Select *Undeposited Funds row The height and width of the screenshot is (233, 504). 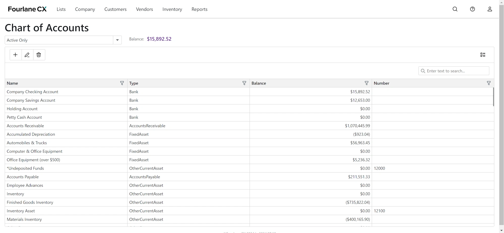(x=249, y=168)
